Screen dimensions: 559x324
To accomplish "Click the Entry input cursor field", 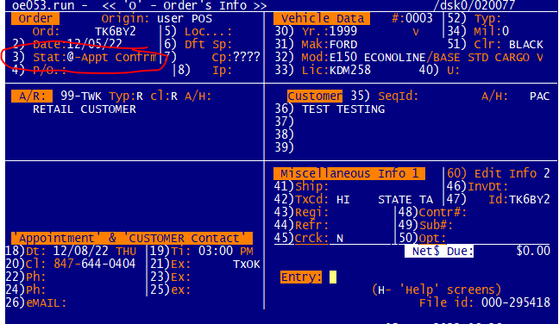I will point(333,277).
